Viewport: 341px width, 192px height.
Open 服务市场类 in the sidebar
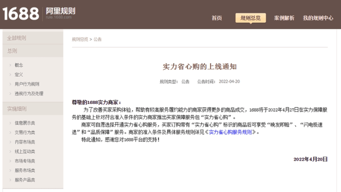[25, 170]
